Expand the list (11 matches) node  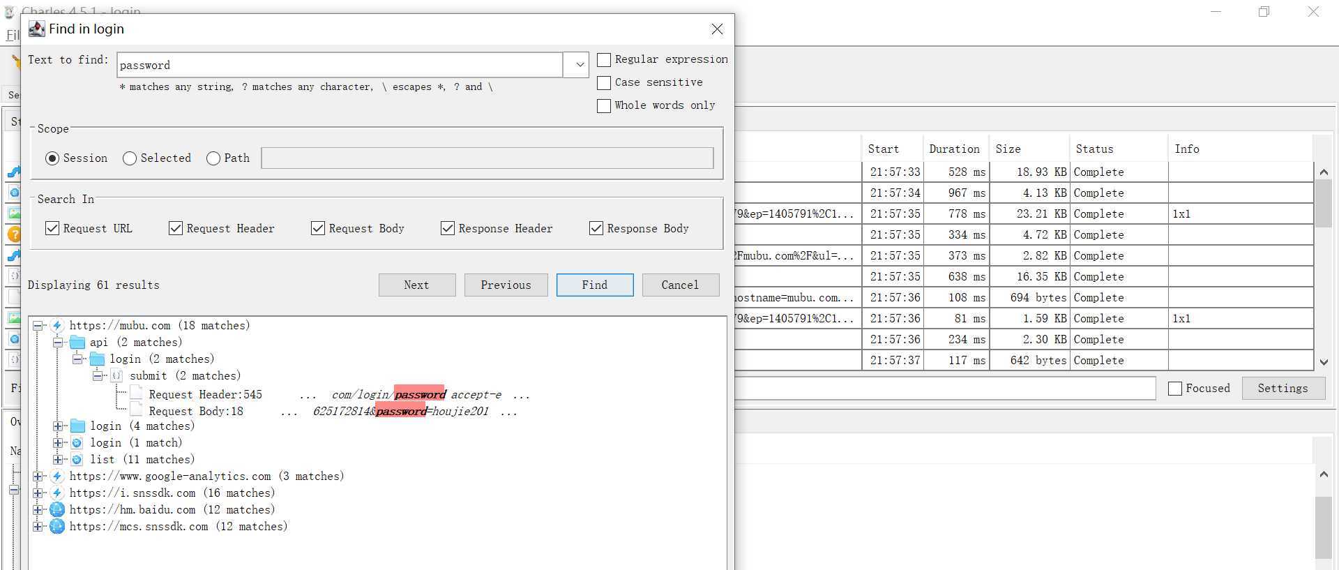tap(58, 459)
